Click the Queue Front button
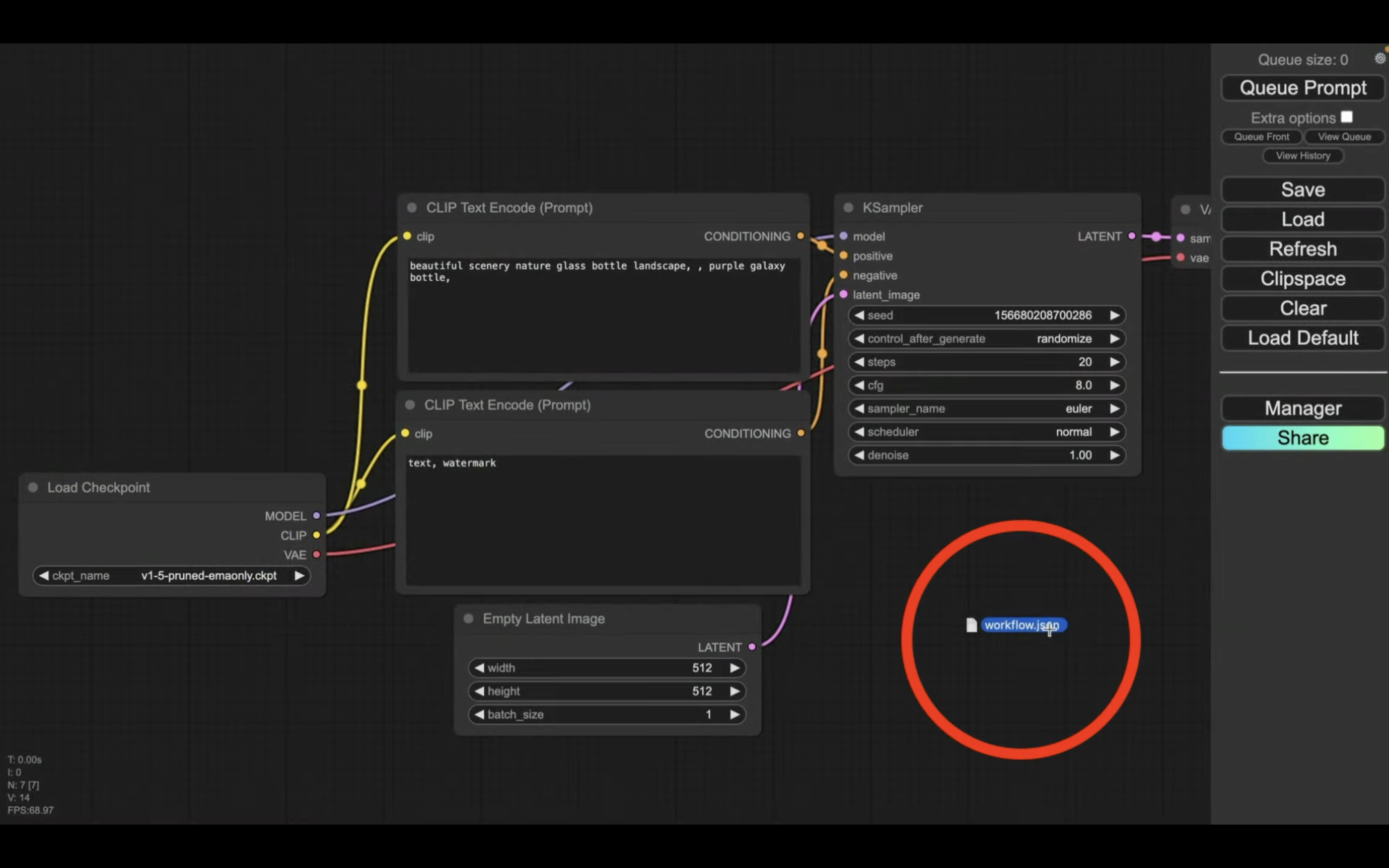The height and width of the screenshot is (868, 1389). (x=1262, y=136)
